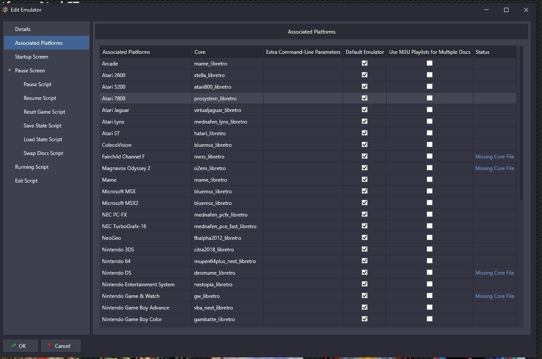Select the fbalpha2012_libretro core cell

(228, 238)
